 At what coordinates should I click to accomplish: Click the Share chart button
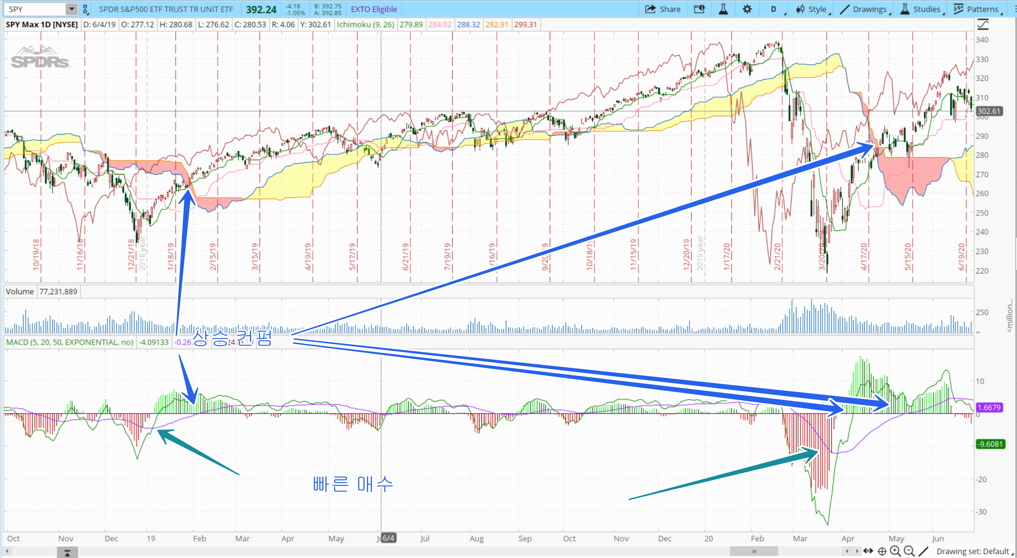click(x=663, y=9)
